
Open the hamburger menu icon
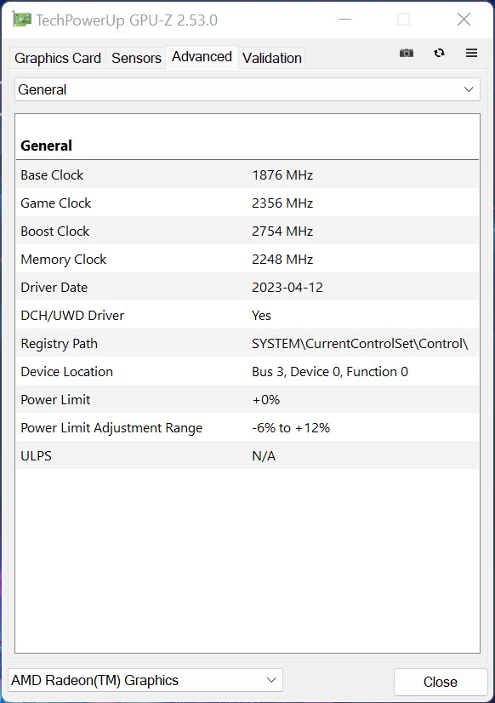tap(471, 53)
